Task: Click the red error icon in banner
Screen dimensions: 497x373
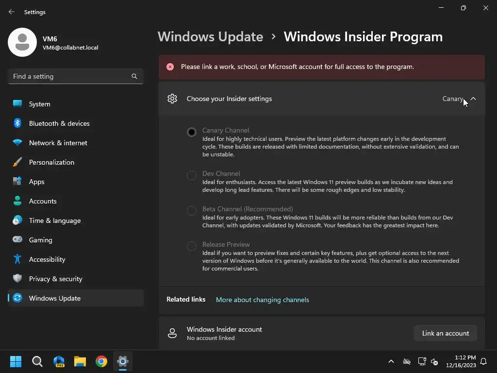Action: (170, 67)
